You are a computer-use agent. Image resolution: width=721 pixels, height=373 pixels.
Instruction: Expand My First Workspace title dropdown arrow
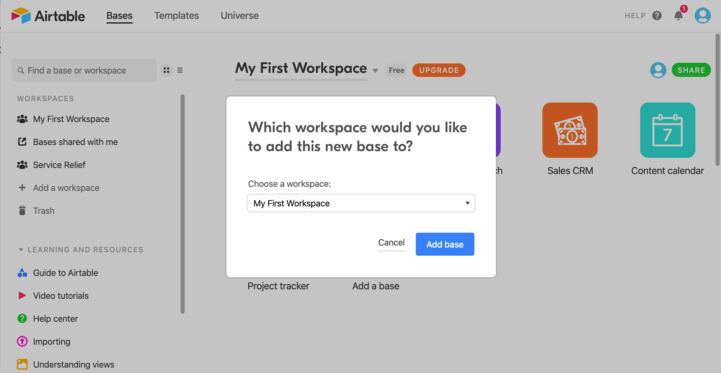pos(375,70)
